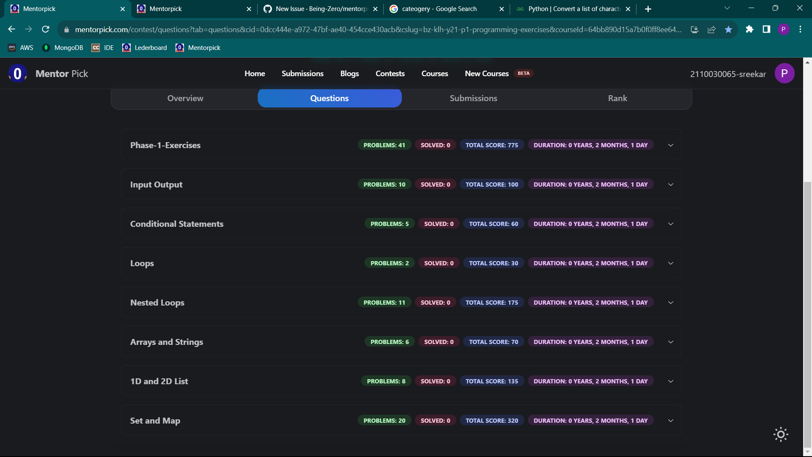Image resolution: width=812 pixels, height=457 pixels.
Task: Expand the Phase-1-Exercises section
Action: tap(670, 145)
